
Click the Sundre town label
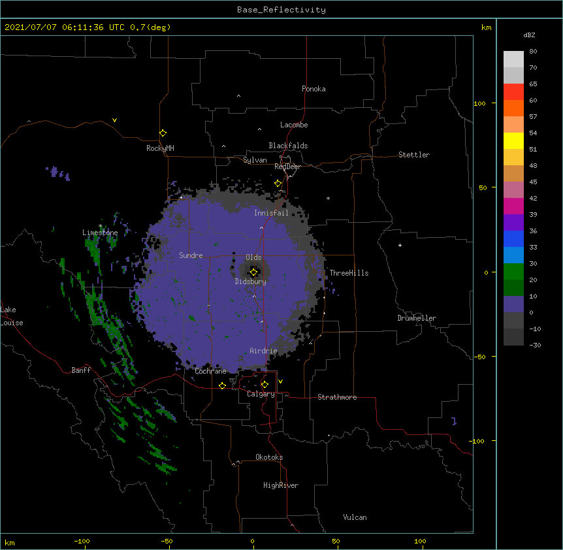[x=191, y=255]
